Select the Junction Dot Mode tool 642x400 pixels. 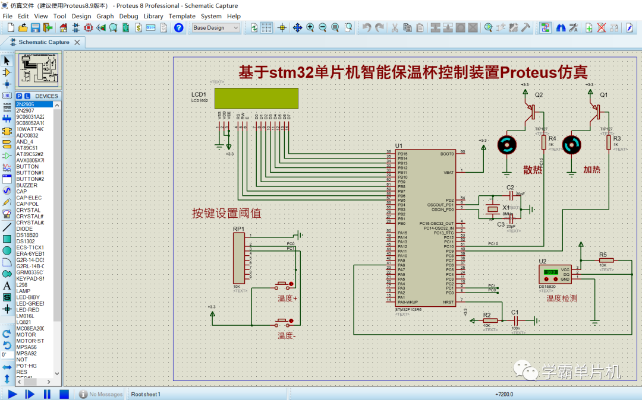click(x=7, y=84)
